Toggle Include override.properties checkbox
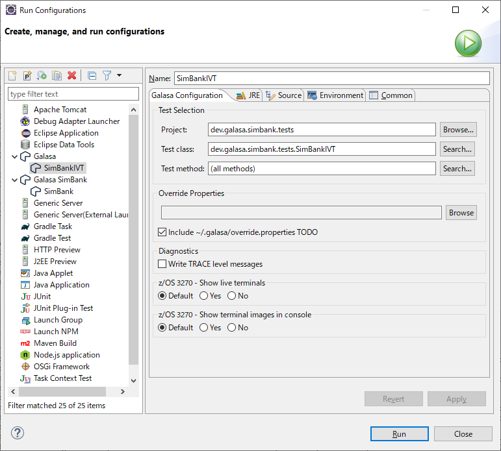 point(162,232)
